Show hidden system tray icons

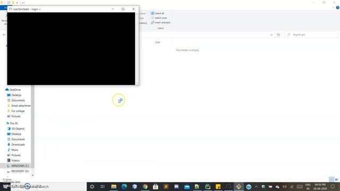pyautogui.click(x=256, y=186)
